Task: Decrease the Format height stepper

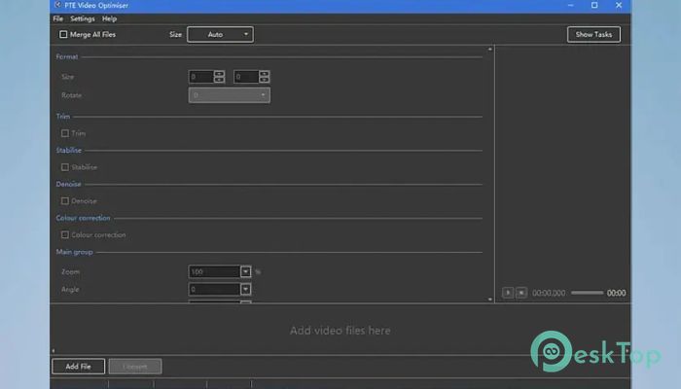Action: point(265,80)
